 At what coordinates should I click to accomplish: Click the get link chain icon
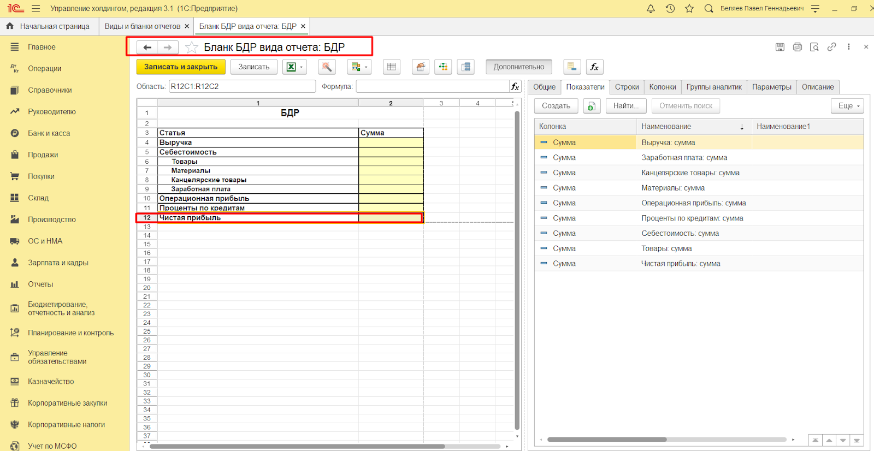(831, 47)
